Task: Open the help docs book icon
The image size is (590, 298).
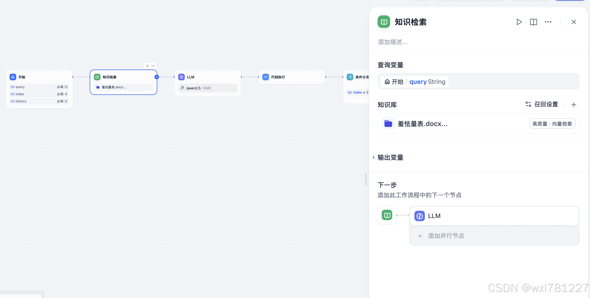Action: click(x=534, y=22)
